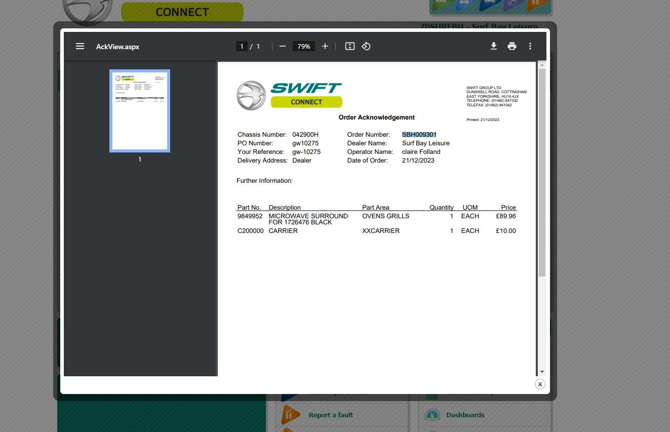Viewport: 670px width, 432px height.
Task: Print the order acknowledgement PDF
Action: point(512,46)
